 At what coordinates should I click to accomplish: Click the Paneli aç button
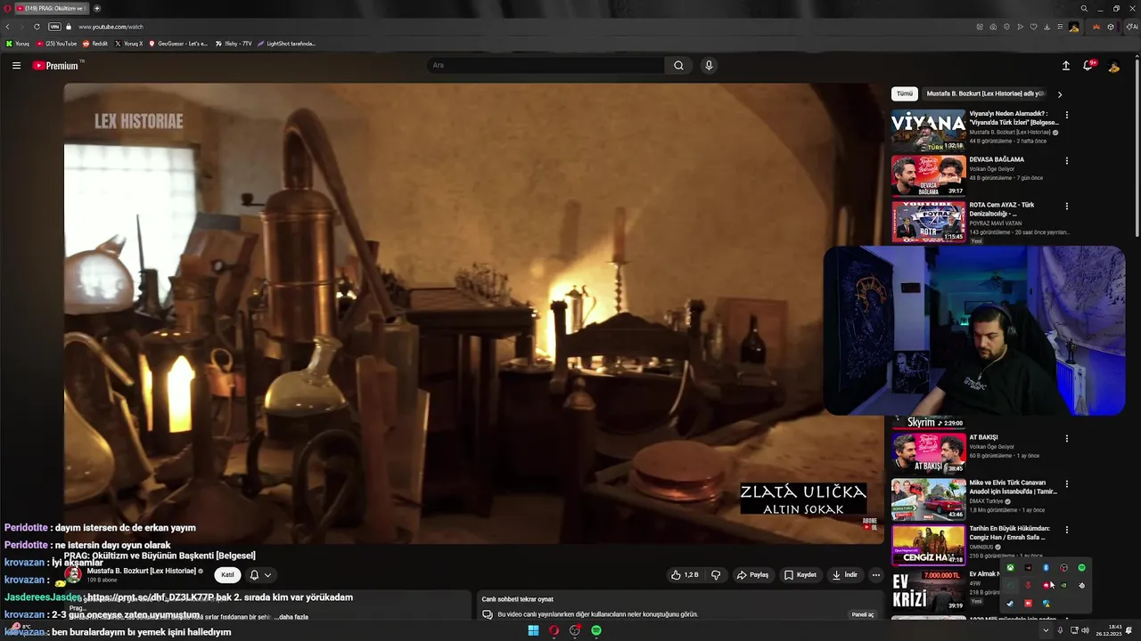(x=863, y=614)
